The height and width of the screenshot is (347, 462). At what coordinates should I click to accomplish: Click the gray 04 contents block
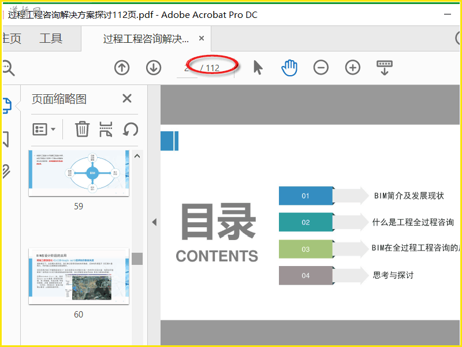click(x=305, y=276)
